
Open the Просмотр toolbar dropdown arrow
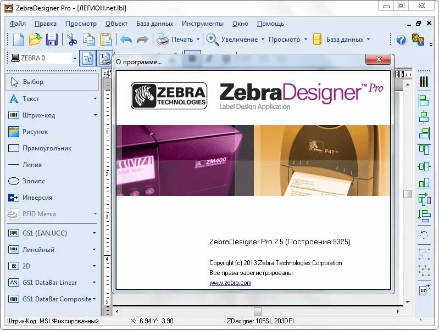pos(305,40)
